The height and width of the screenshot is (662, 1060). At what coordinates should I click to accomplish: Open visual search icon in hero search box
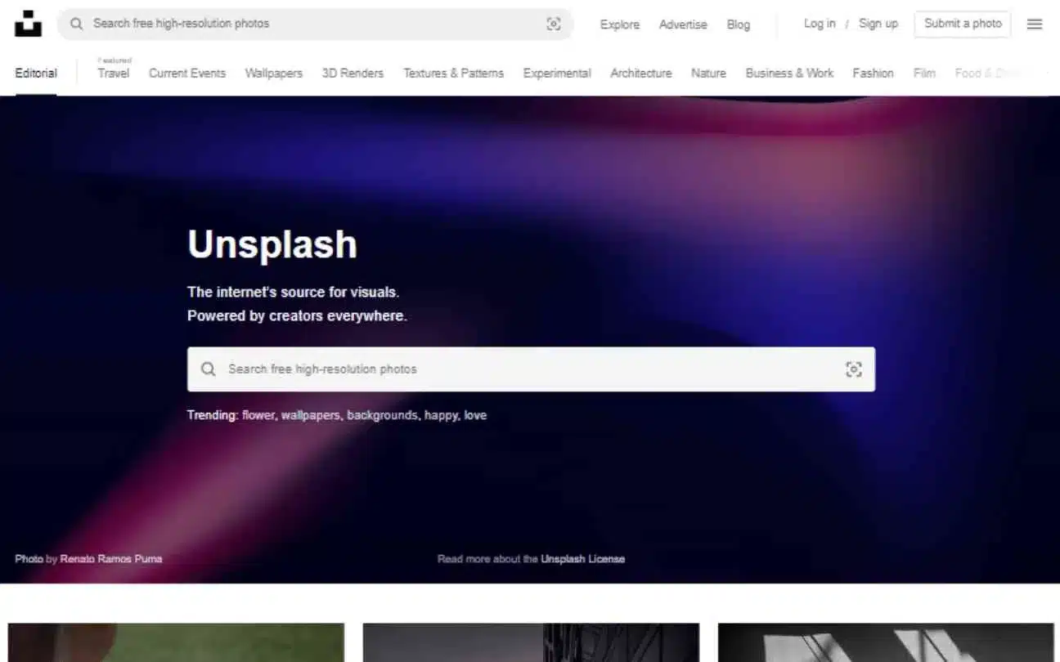[x=854, y=369]
